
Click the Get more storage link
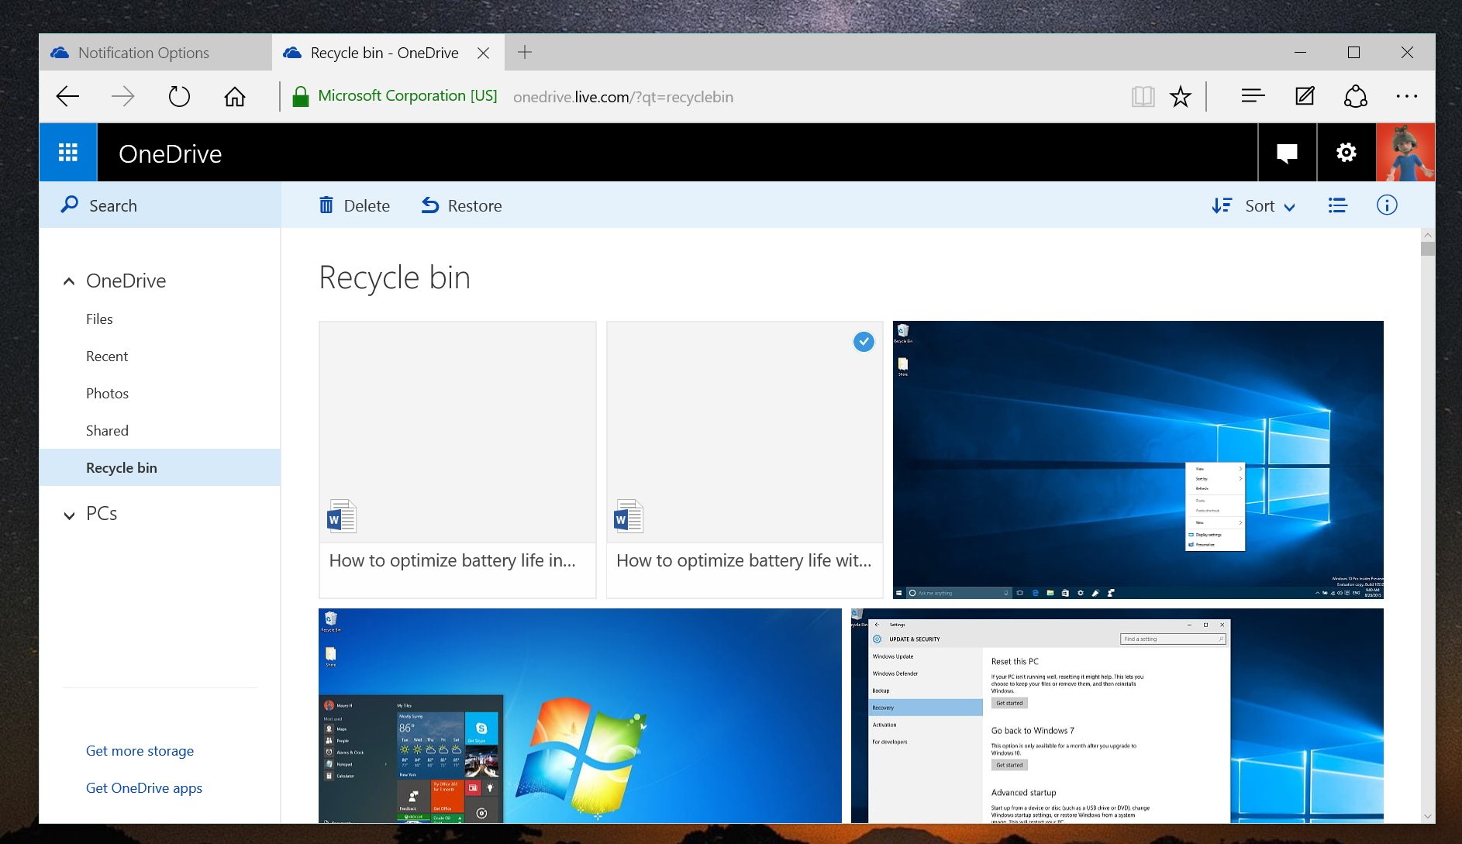(x=140, y=750)
